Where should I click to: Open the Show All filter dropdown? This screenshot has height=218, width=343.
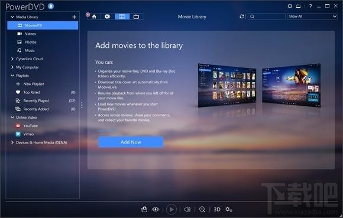click(312, 17)
